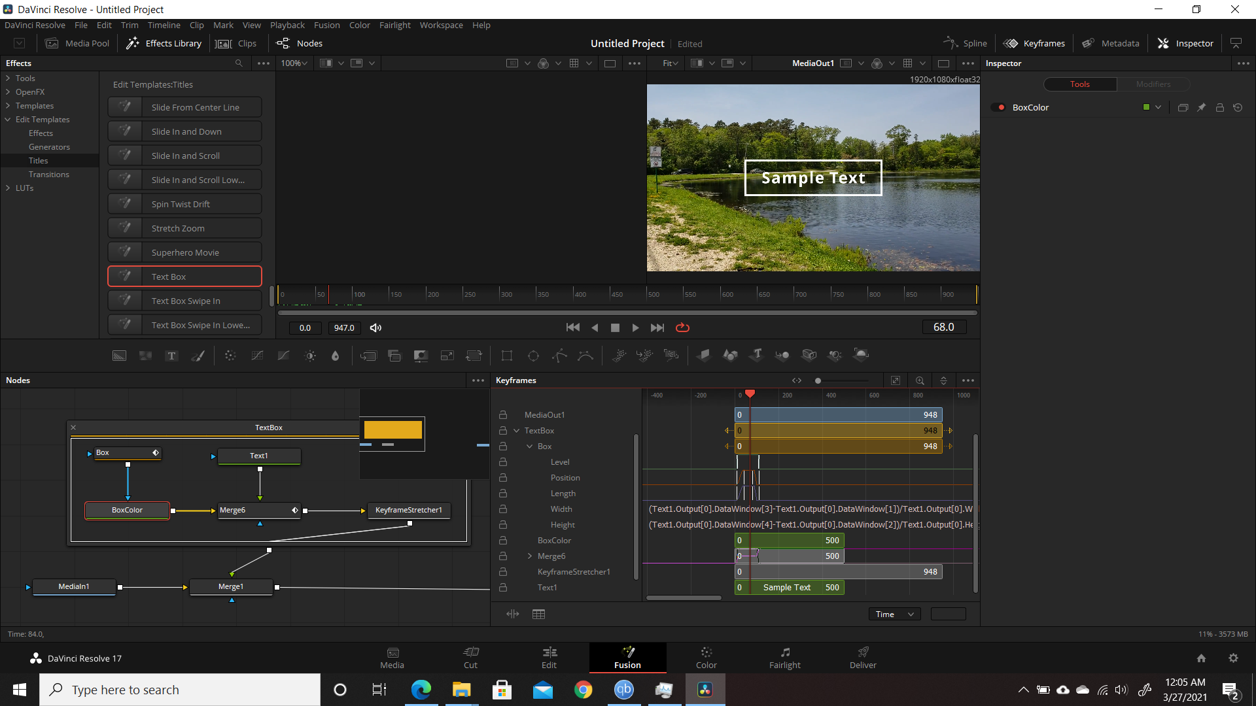Image resolution: width=1256 pixels, height=706 pixels.
Task: Collapse Edit Templates tree item
Action: coord(8,119)
